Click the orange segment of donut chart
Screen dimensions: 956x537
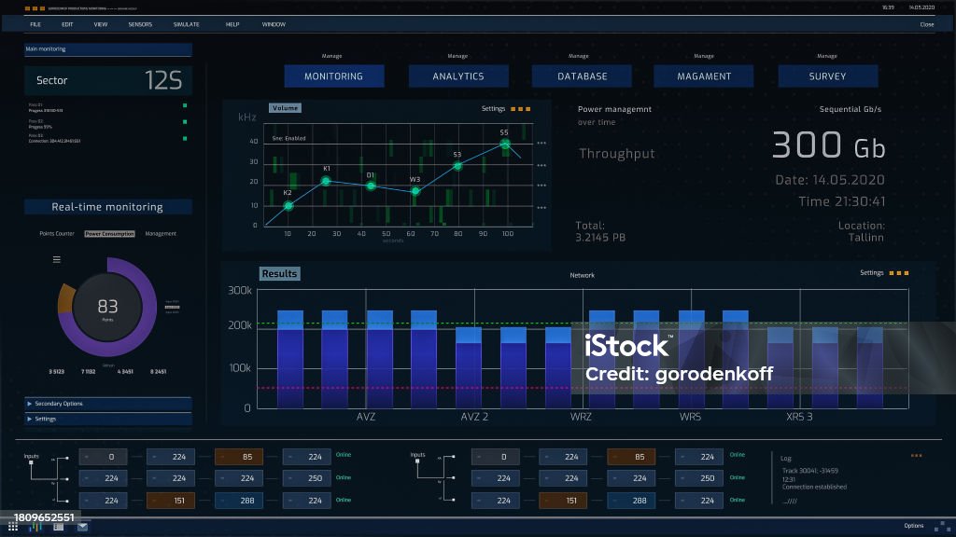[x=66, y=297]
